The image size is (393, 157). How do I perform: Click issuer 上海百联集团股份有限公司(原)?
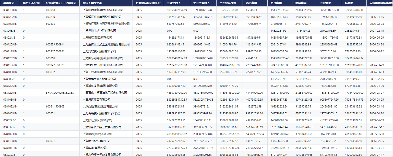[x=102, y=113]
